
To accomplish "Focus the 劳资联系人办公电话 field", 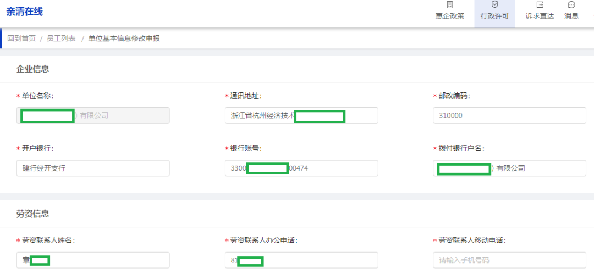I will click(319, 260).
